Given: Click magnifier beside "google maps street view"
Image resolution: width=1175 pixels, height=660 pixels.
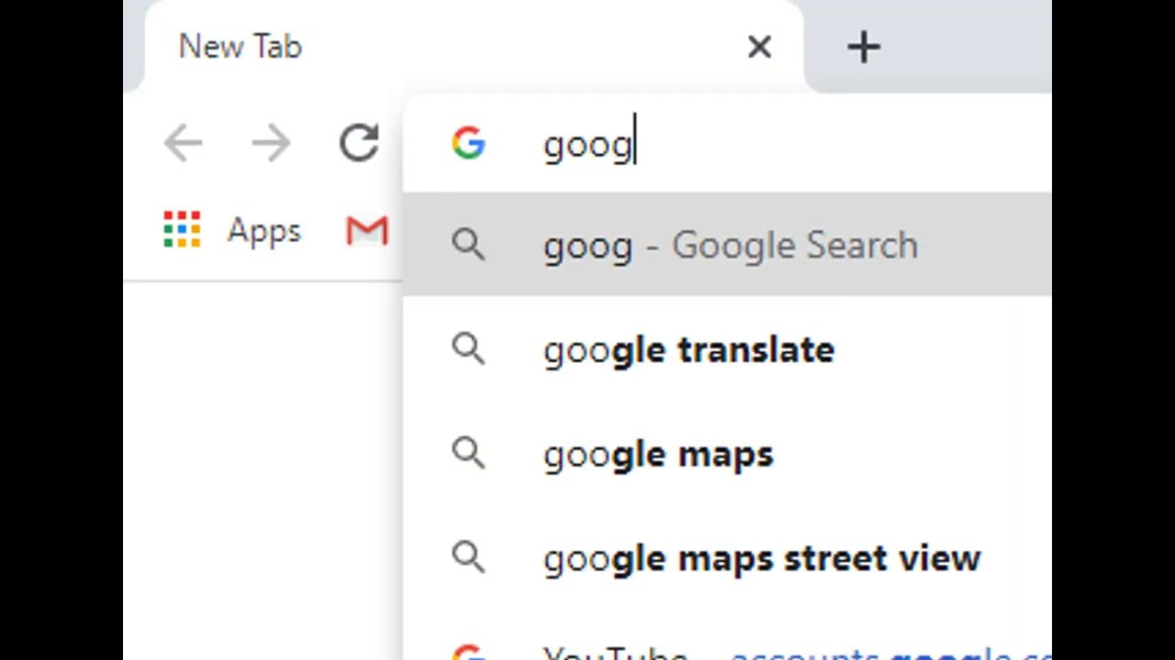Looking at the screenshot, I should pyautogui.click(x=468, y=557).
